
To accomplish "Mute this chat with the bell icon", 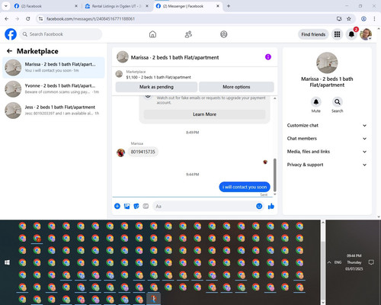I will [315, 102].
